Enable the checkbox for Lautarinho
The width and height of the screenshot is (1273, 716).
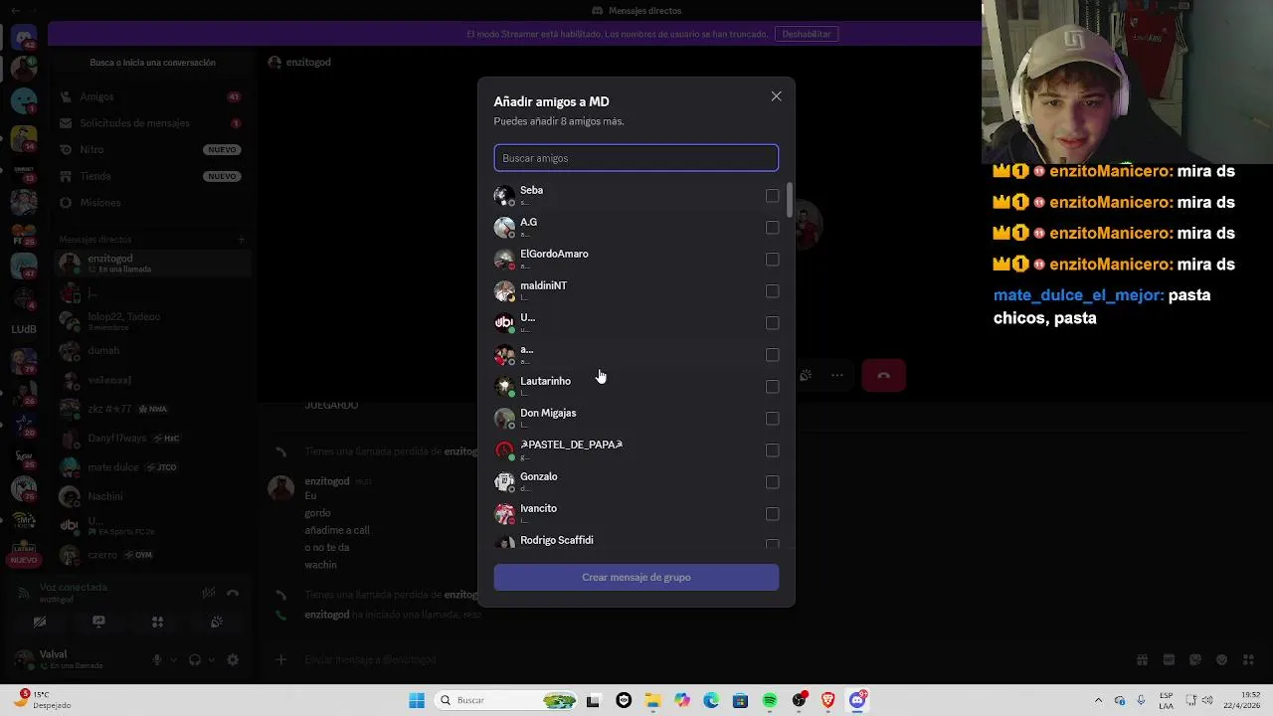772,387
